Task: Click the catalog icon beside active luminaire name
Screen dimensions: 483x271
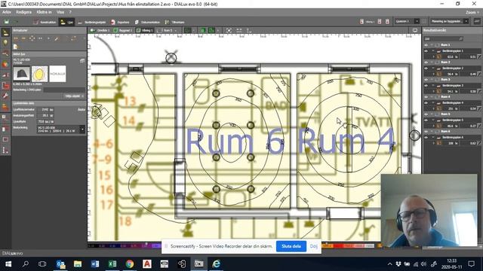Action: 82,61
